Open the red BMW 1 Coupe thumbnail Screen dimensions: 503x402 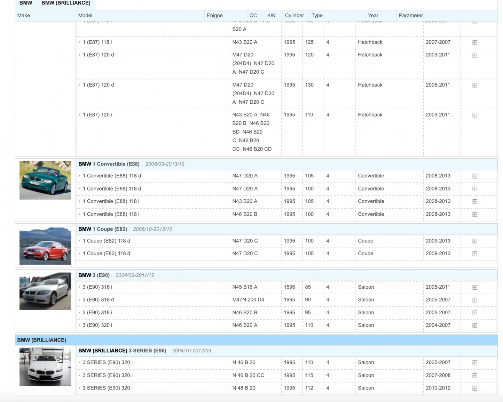45,246
